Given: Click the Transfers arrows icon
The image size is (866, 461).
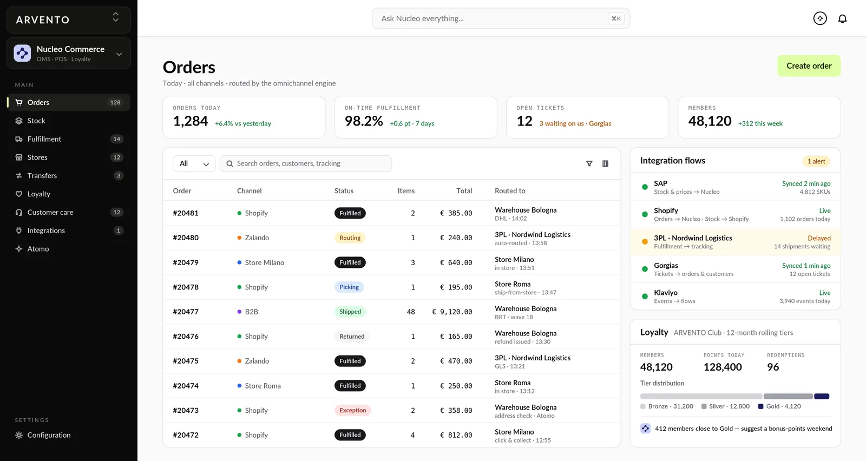Looking at the screenshot, I should point(19,176).
